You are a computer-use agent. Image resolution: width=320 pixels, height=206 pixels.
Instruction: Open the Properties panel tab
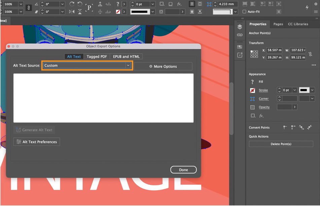[258, 24]
